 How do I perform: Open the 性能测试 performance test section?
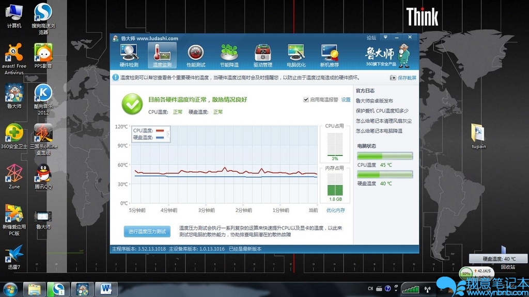(x=196, y=56)
